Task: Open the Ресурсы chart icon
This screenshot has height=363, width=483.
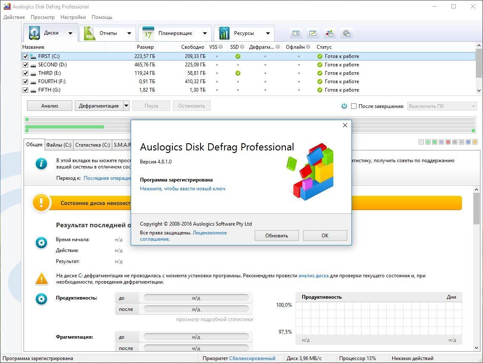Action: point(224,33)
